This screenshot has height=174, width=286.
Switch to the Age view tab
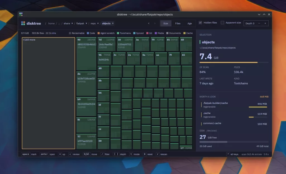pos(190,23)
